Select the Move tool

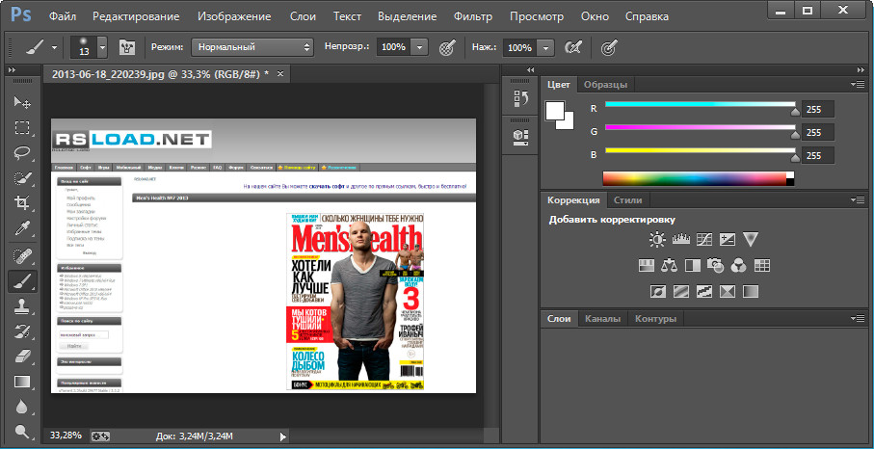click(x=22, y=102)
